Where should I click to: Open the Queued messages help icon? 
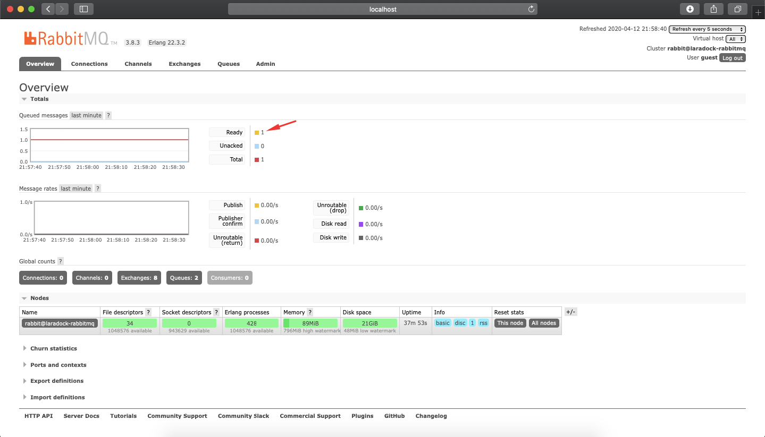point(108,115)
